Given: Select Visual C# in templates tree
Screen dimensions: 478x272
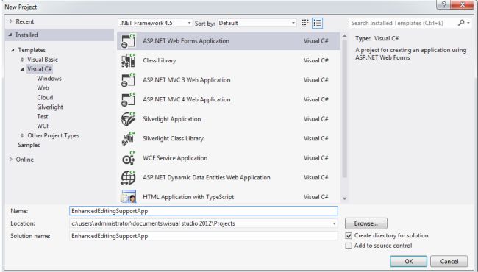Looking at the screenshot, I should point(40,69).
